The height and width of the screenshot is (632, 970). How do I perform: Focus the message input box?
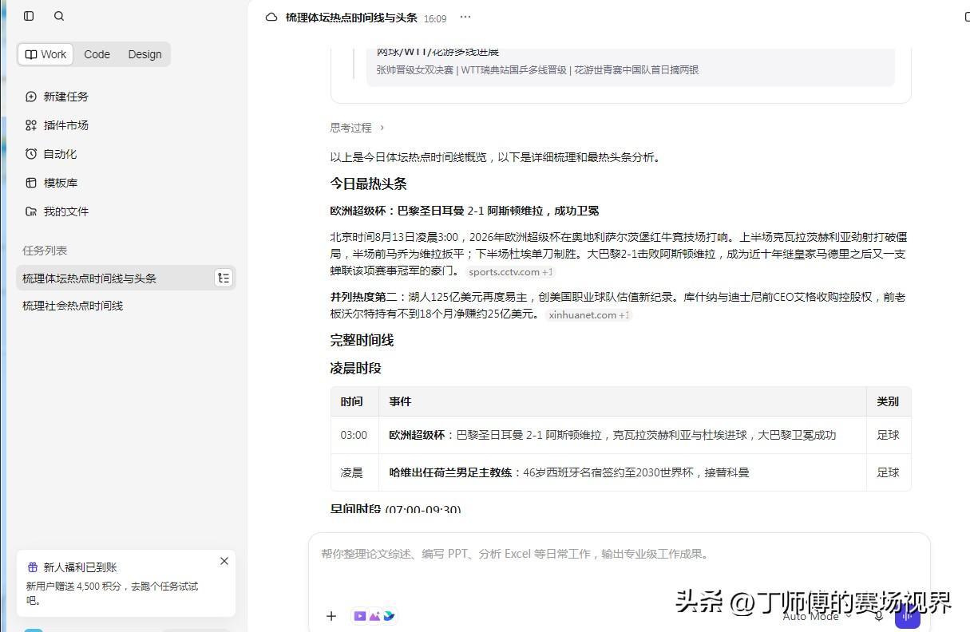click(619, 554)
